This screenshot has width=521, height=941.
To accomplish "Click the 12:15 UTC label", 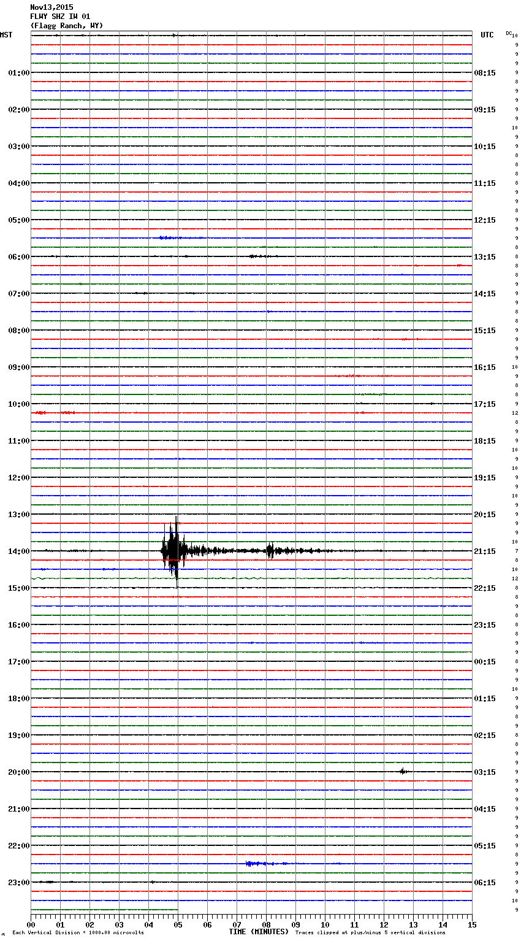I will [485, 220].
